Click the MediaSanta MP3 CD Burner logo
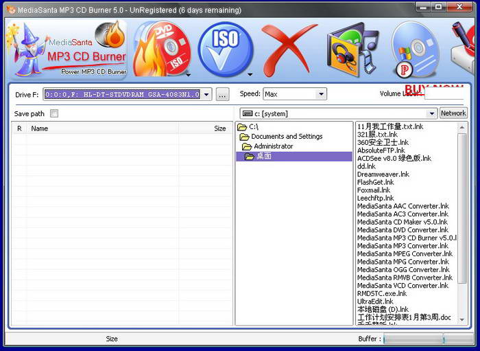Image resolution: width=480 pixels, height=351 pixels. (67, 49)
